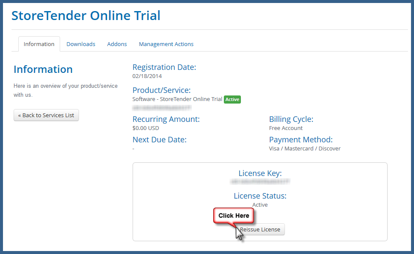Click the Reissue License button

[260, 229]
